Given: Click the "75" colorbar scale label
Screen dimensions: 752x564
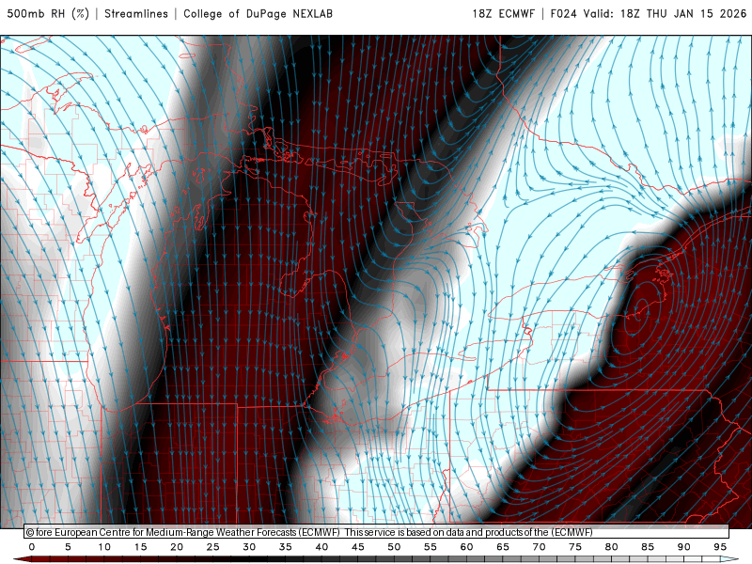Looking at the screenshot, I should pyautogui.click(x=575, y=547).
